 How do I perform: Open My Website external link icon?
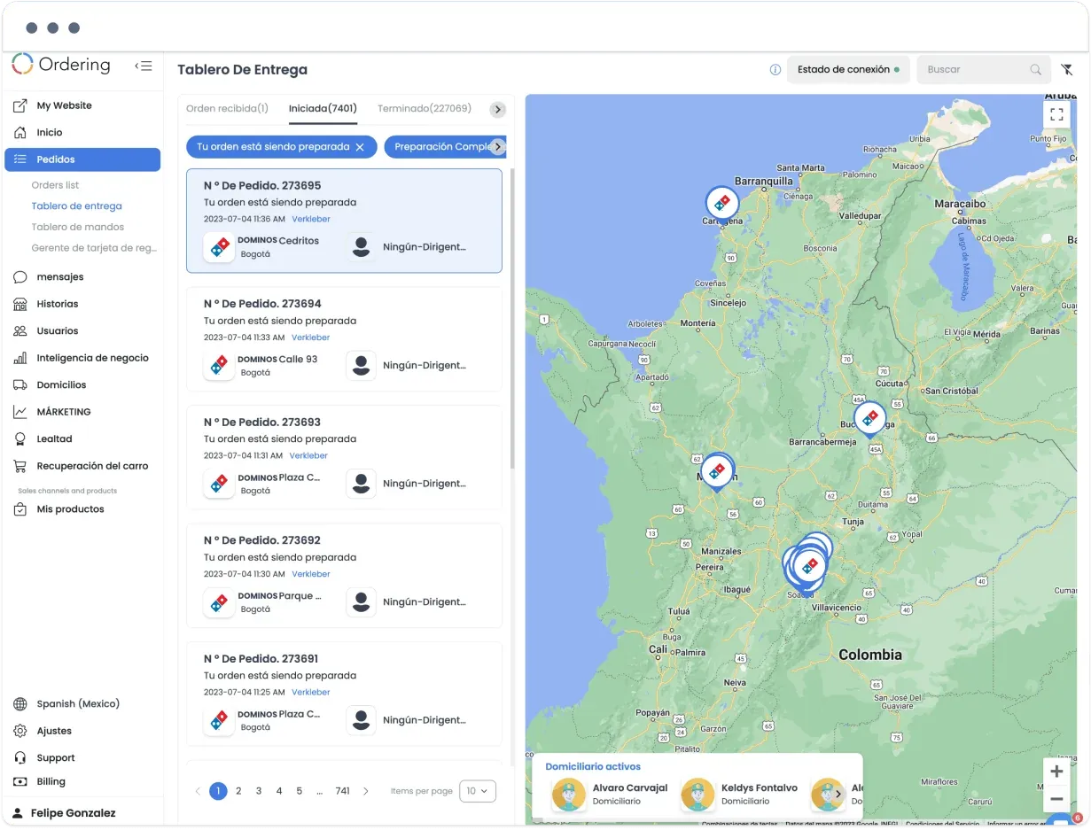click(20, 105)
